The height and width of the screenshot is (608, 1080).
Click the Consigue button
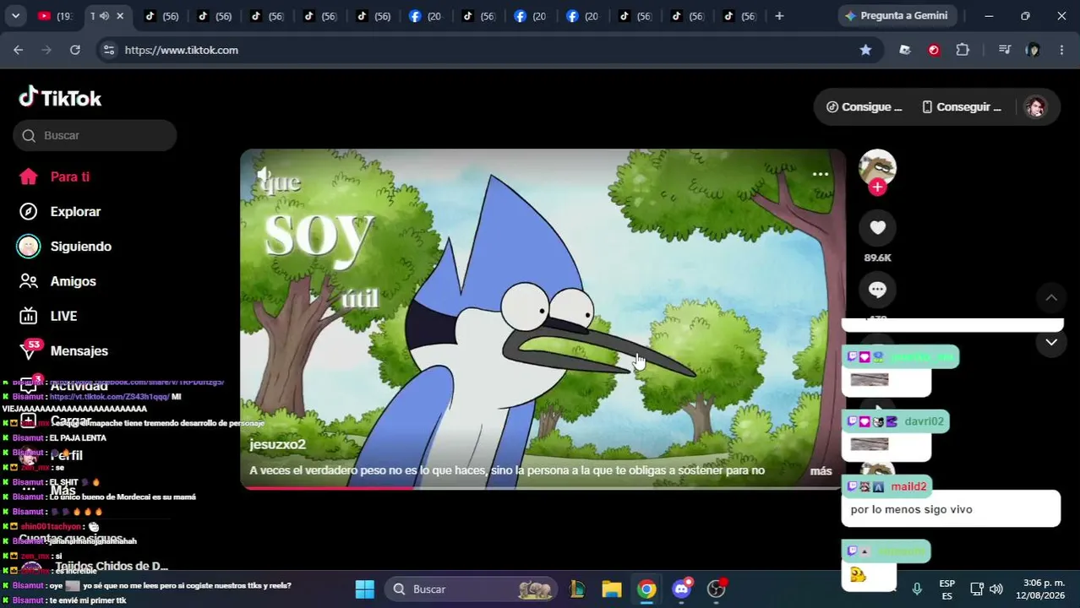(864, 107)
